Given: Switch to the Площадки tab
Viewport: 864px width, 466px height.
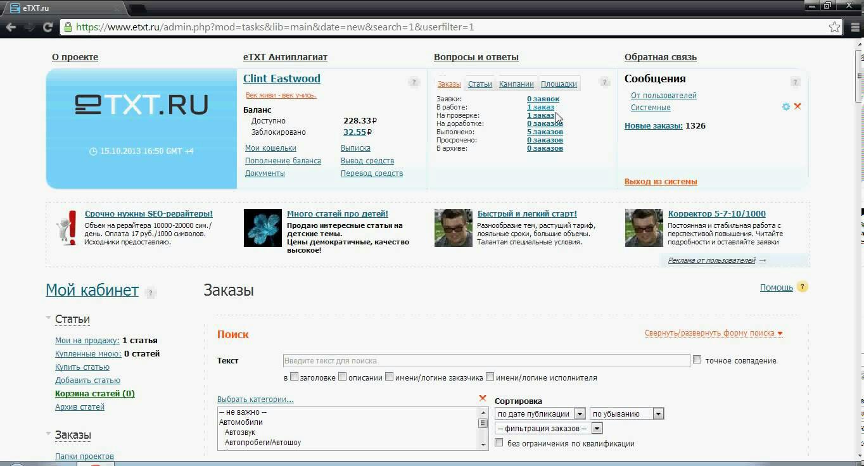Looking at the screenshot, I should 559,84.
